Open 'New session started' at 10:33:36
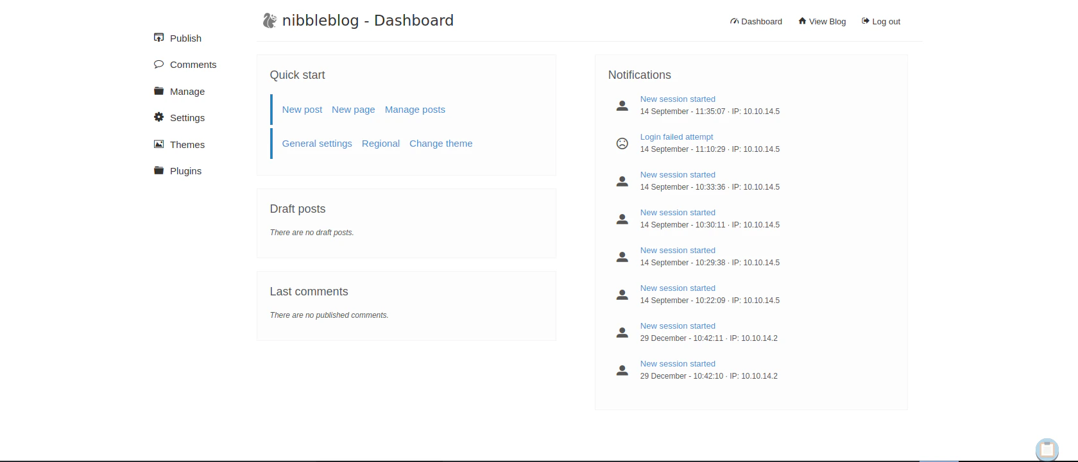Screen dimensions: 1078x462 pos(678,175)
